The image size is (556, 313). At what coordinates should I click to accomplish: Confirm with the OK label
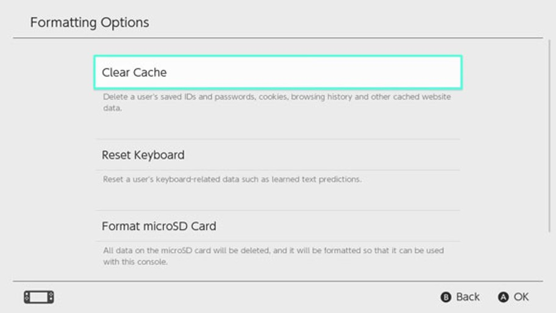521,297
